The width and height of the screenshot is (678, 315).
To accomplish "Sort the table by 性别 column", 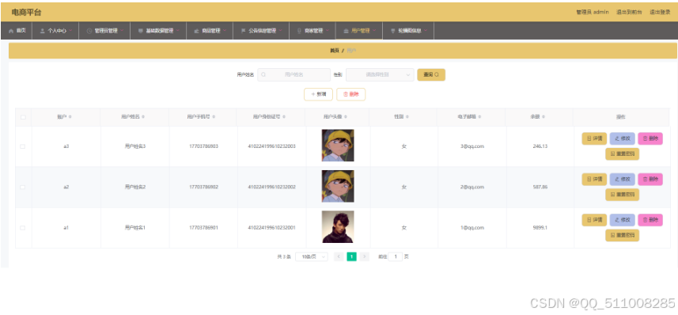I will click(407, 117).
